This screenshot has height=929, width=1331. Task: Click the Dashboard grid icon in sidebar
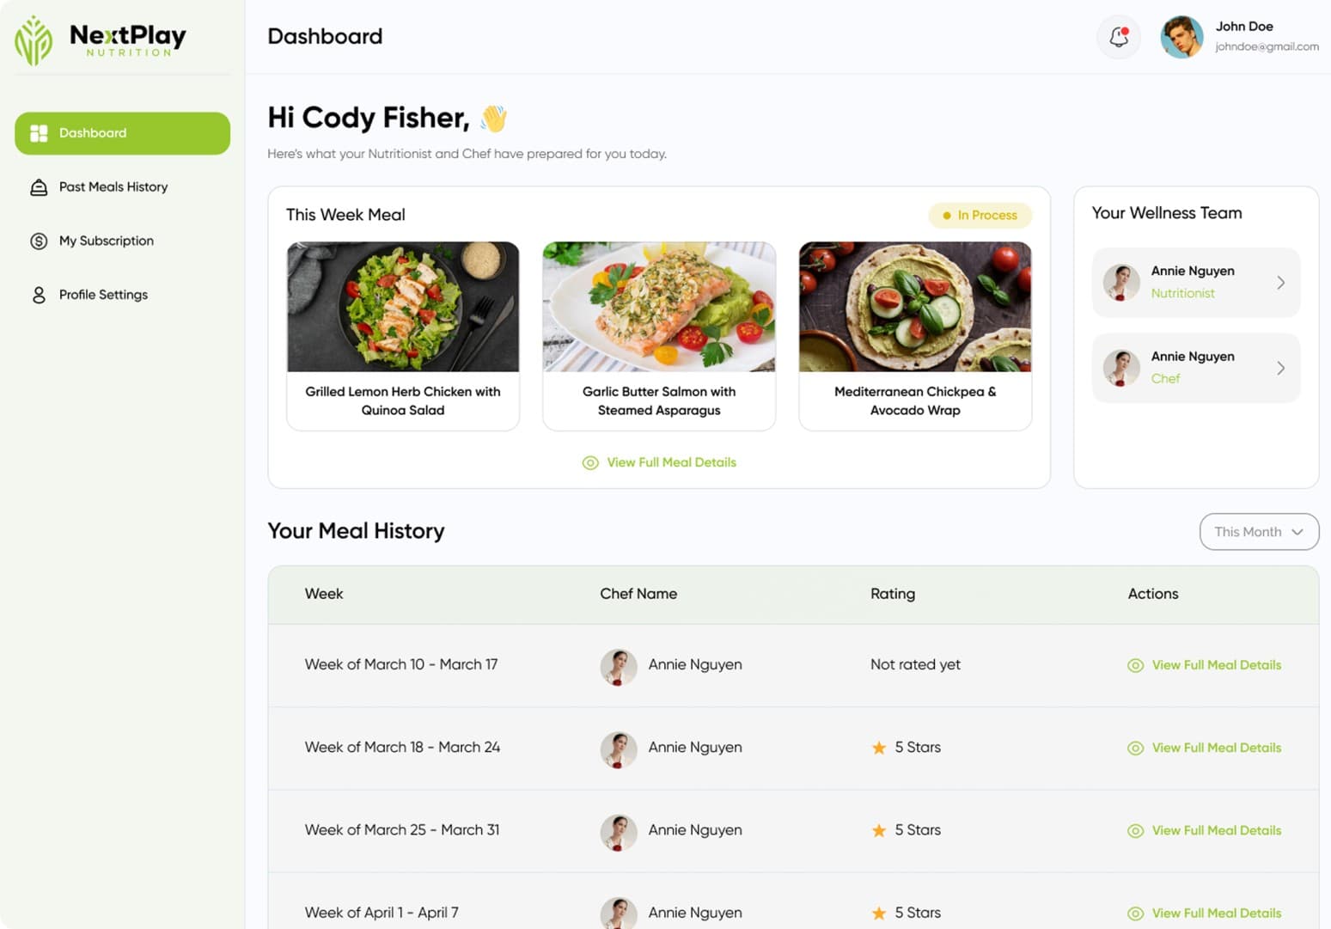(39, 133)
